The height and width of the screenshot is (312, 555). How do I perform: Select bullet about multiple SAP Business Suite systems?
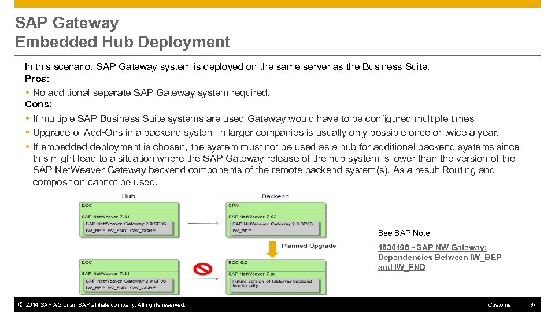pyautogui.click(x=253, y=118)
